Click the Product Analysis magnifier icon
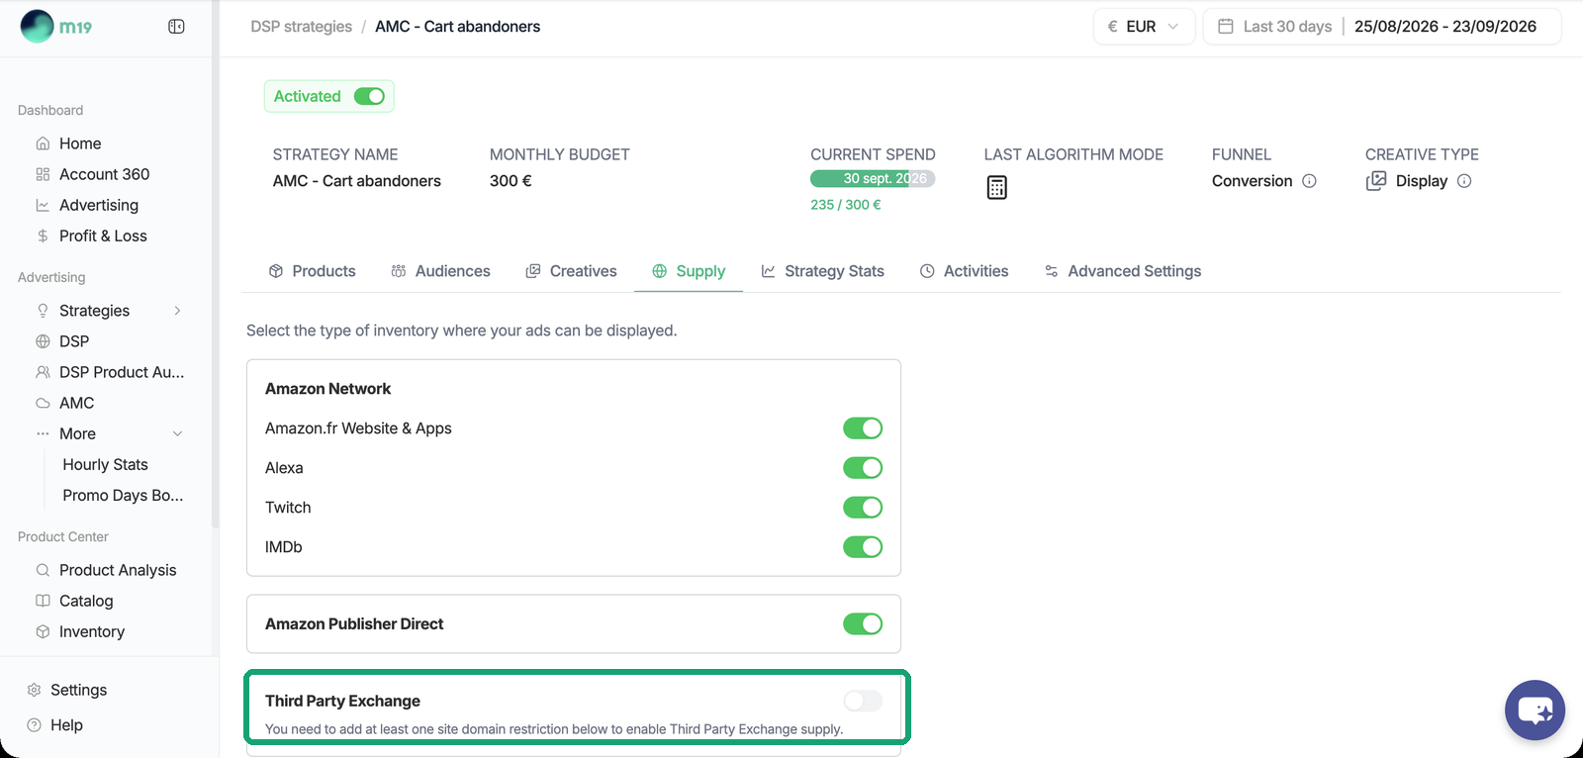The image size is (1583, 758). click(43, 570)
